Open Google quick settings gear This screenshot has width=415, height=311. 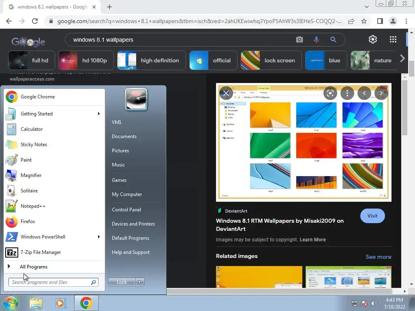373,39
